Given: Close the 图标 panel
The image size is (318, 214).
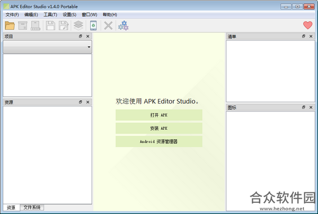Looking at the screenshot, I should click(x=311, y=107).
